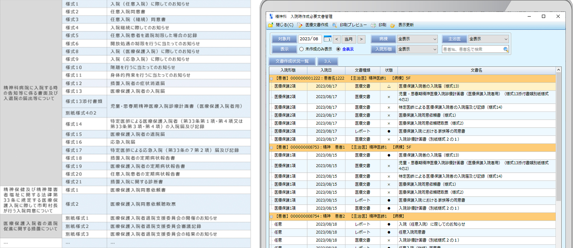
Task: Open the calendar picker for 対象月
Action: point(327,39)
